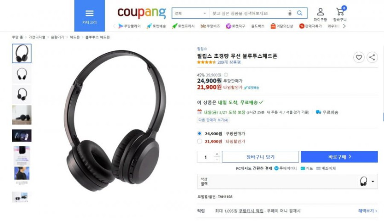Expand the 전체 search category dropdown
This screenshot has width=384, height=221.
click(x=191, y=13)
